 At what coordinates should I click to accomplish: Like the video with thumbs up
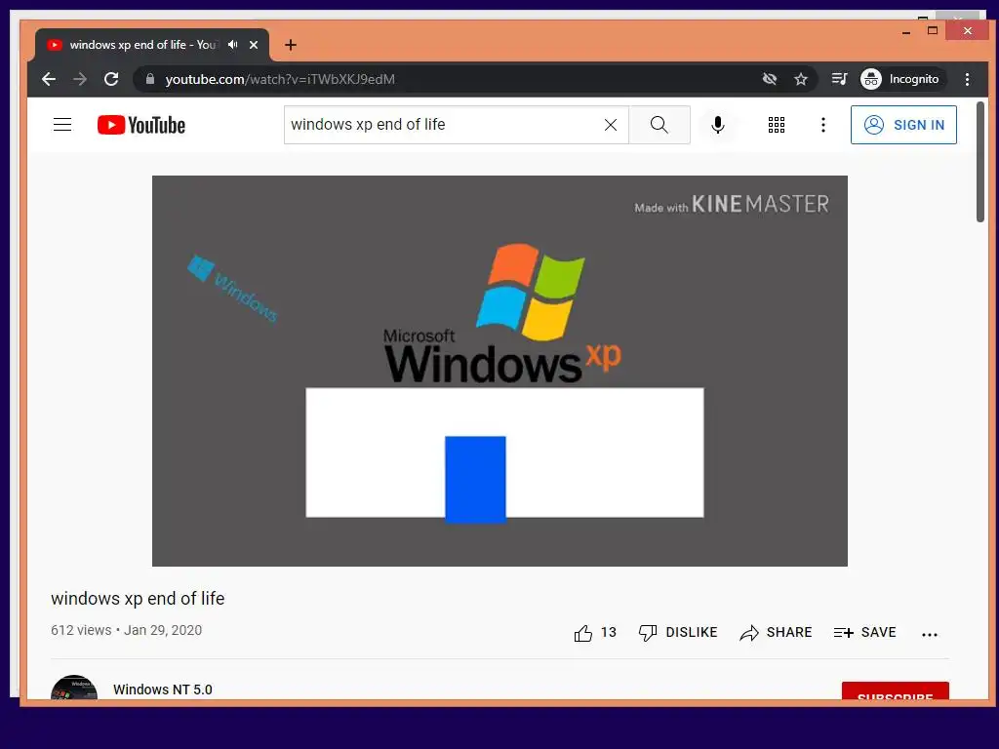[x=595, y=632]
